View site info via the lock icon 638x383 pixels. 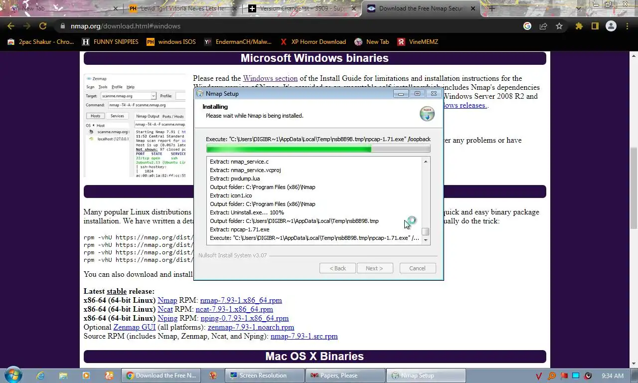point(62,26)
